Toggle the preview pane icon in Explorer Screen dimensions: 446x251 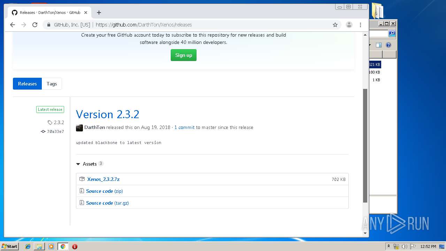pos(379,45)
